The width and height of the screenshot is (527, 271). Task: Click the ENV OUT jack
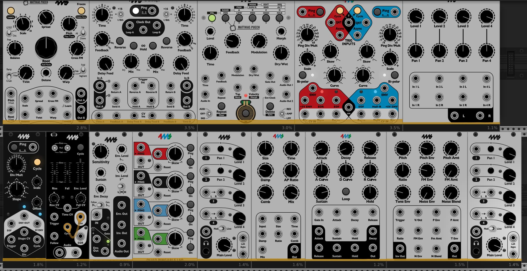coord(24,216)
